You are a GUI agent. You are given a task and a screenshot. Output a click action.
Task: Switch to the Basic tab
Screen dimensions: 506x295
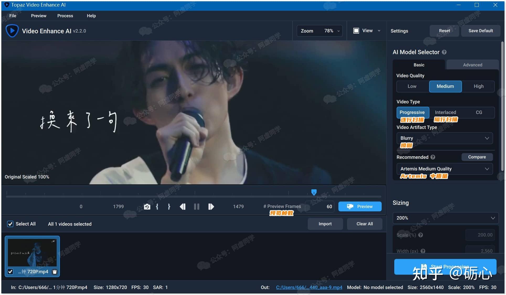click(419, 65)
